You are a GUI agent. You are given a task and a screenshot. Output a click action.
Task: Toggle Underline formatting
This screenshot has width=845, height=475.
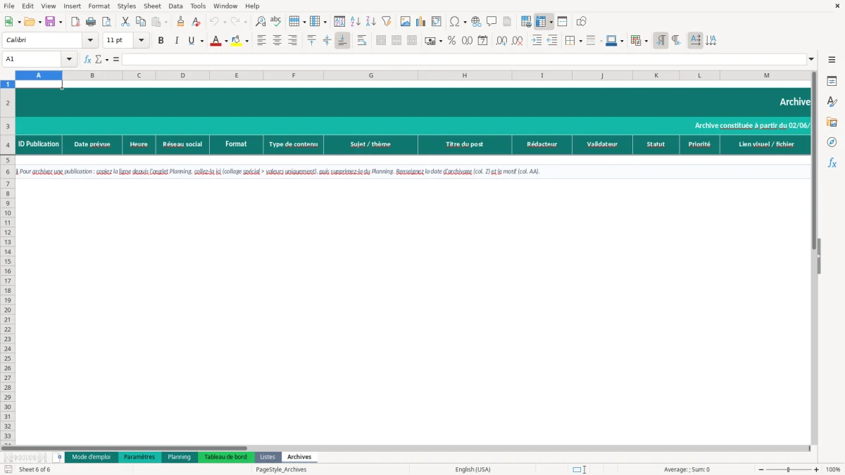[190, 41]
